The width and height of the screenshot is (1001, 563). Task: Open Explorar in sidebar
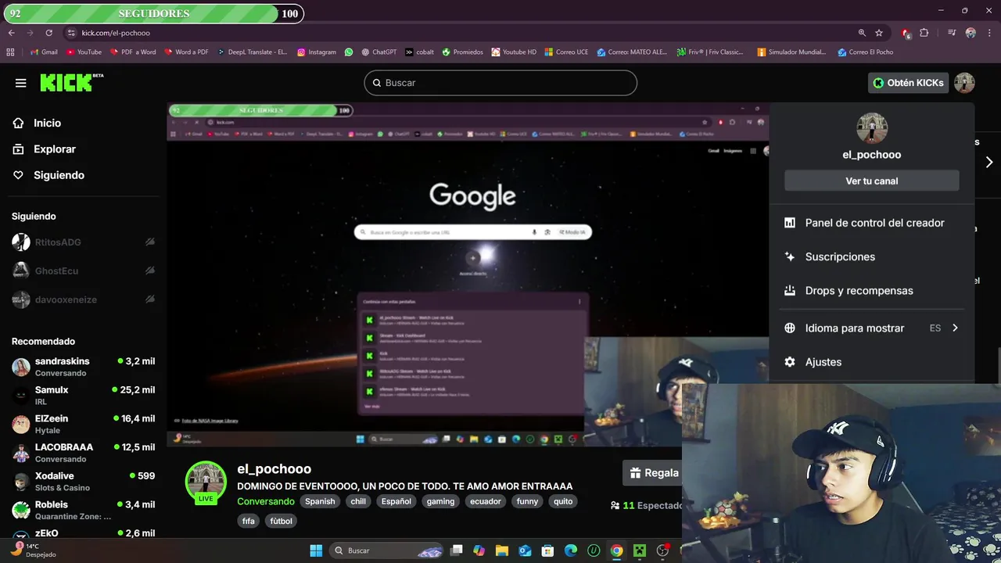pyautogui.click(x=54, y=149)
